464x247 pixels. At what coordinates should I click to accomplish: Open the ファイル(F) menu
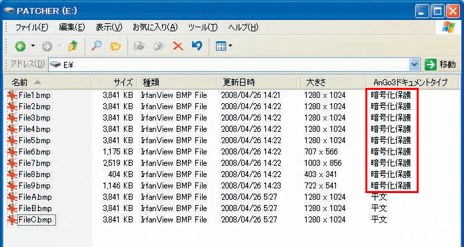coord(31,27)
